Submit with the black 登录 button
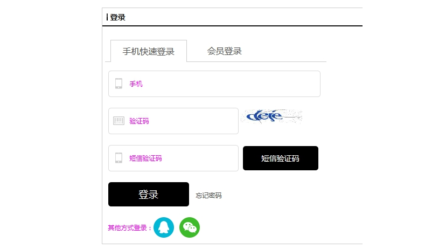The image size is (425, 249). coord(149,194)
